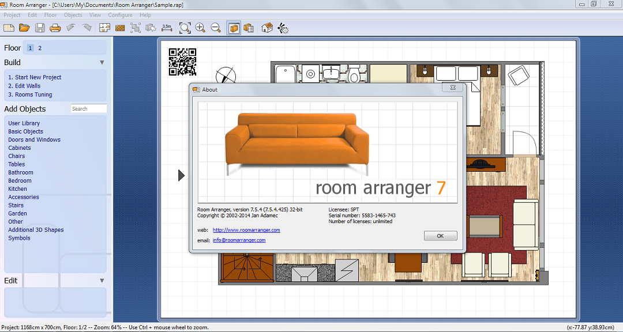This screenshot has width=623, height=332.
Task: Open the www.roomarranger.com link
Action: point(246,230)
